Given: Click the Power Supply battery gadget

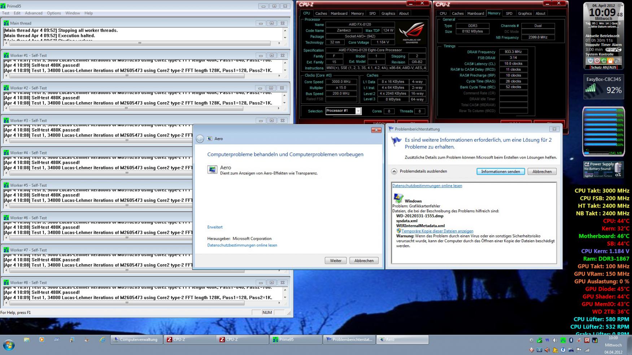Looking at the screenshot, I should tap(603, 169).
